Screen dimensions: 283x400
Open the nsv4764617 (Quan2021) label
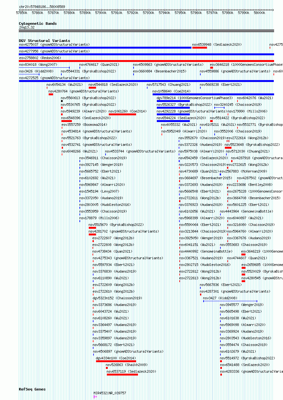click(99, 64)
